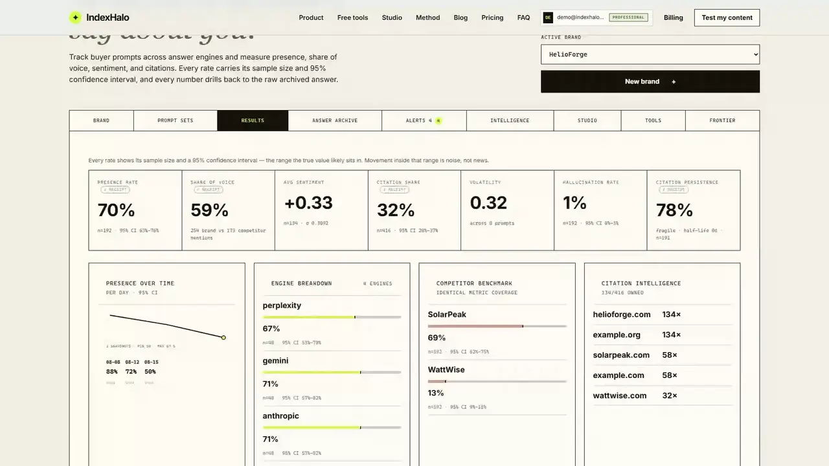Open the Presence Rate receipt badge
The width and height of the screenshot is (829, 466).
click(x=115, y=190)
